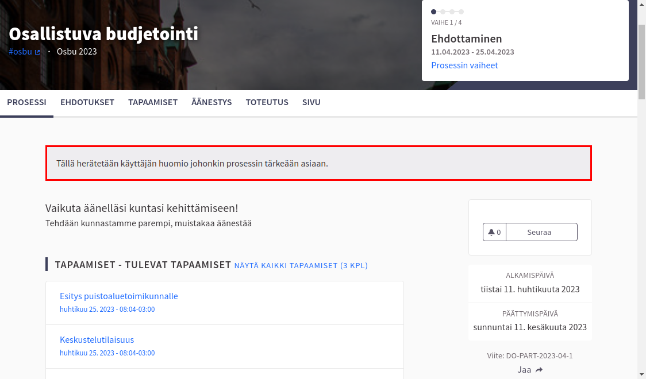
Task: Open the Ehdotukset tab
Action: coord(87,103)
